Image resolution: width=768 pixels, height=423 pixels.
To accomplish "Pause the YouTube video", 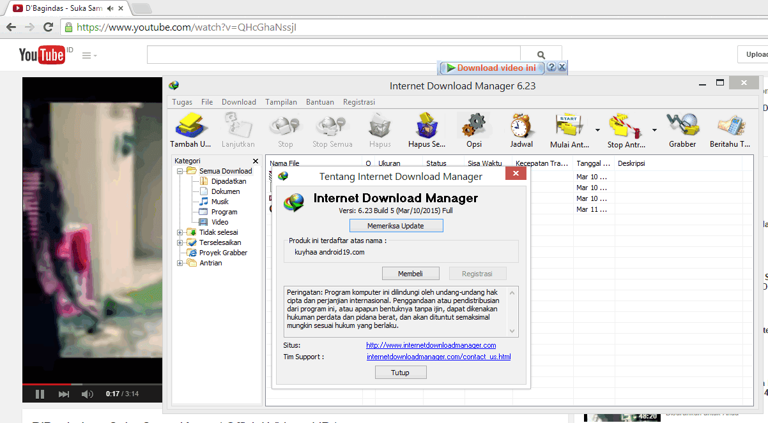I will point(40,394).
